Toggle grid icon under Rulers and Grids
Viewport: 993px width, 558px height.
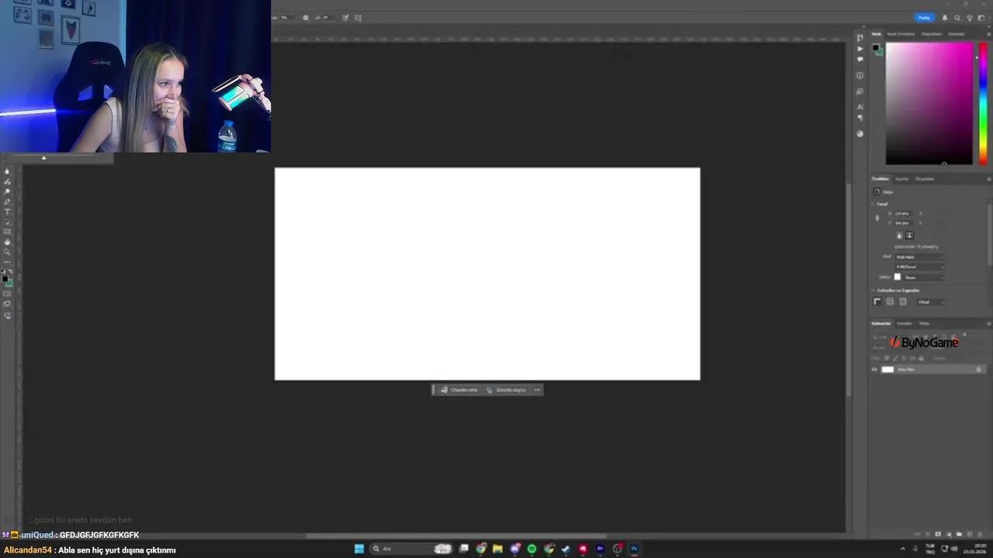coord(890,301)
